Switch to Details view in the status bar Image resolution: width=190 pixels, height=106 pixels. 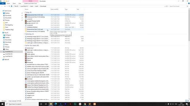click(186, 101)
